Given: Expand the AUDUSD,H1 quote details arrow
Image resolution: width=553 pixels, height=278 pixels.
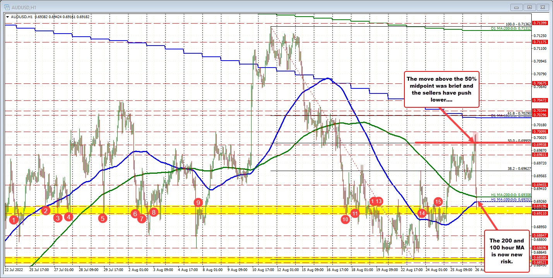Looking at the screenshot, I should (8, 17).
